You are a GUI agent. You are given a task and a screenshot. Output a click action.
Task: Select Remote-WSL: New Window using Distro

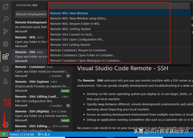120,18
